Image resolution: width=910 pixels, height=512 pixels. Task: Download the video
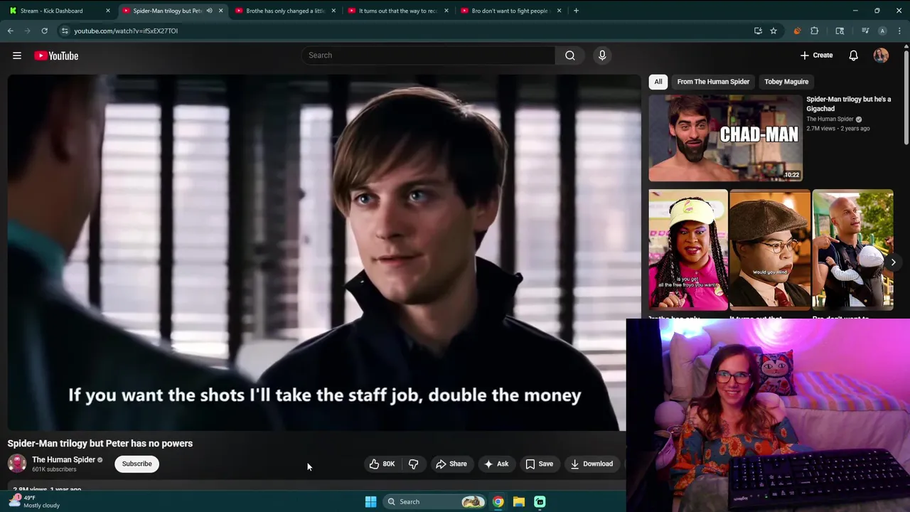pyautogui.click(x=591, y=464)
